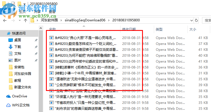This screenshot has width=211, height=112.
Task: Select file "刻舟求剑"的慈善只能葬送慈善
Action: (x=85, y=109)
